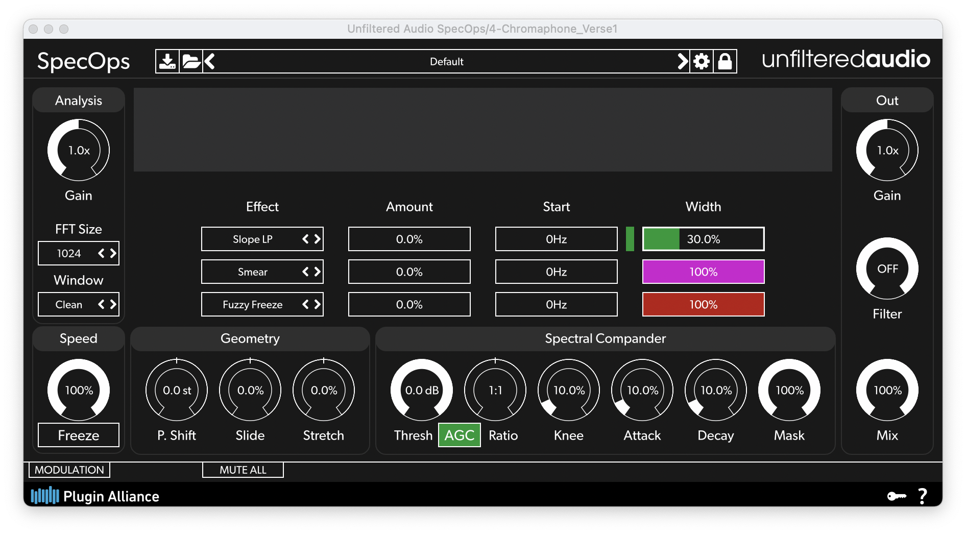Click the Ratio knob
The width and height of the screenshot is (966, 534).
495,390
